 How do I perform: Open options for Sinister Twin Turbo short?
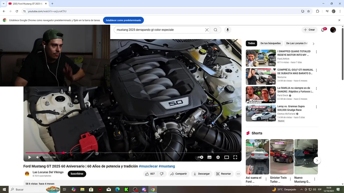290,179
